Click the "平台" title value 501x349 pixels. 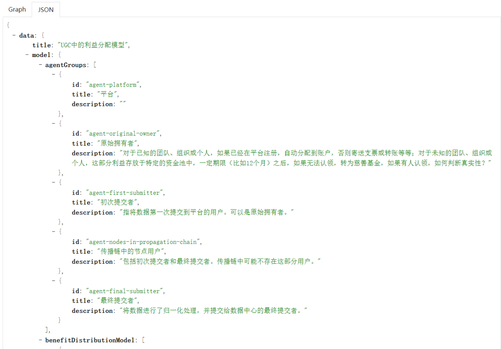tap(108, 94)
